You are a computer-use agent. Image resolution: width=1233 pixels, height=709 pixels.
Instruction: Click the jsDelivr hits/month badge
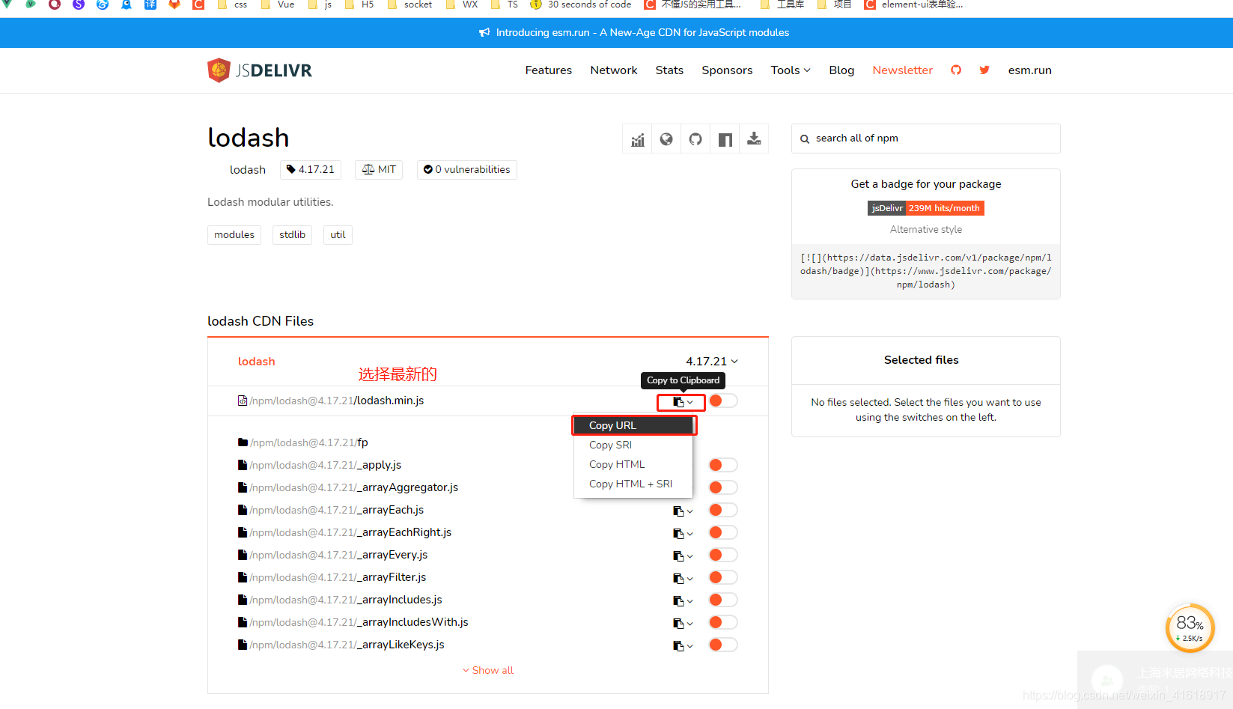click(926, 208)
